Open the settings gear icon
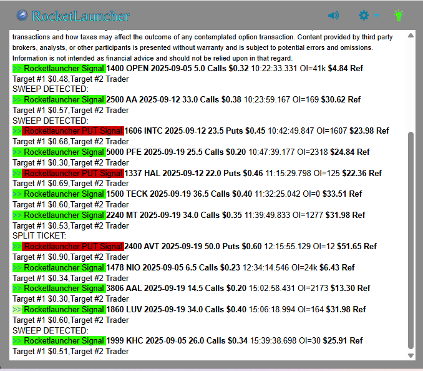Viewport: 423px width, 371px height. pos(364,16)
